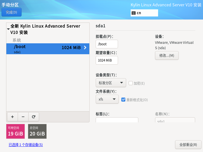203x152 pixels.
Task: Click the sda1 heading on the right panel
Action: click(100, 26)
